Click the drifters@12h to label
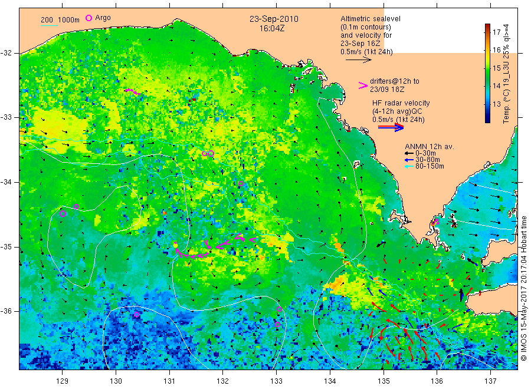The width and height of the screenshot is (531, 389). (x=395, y=81)
